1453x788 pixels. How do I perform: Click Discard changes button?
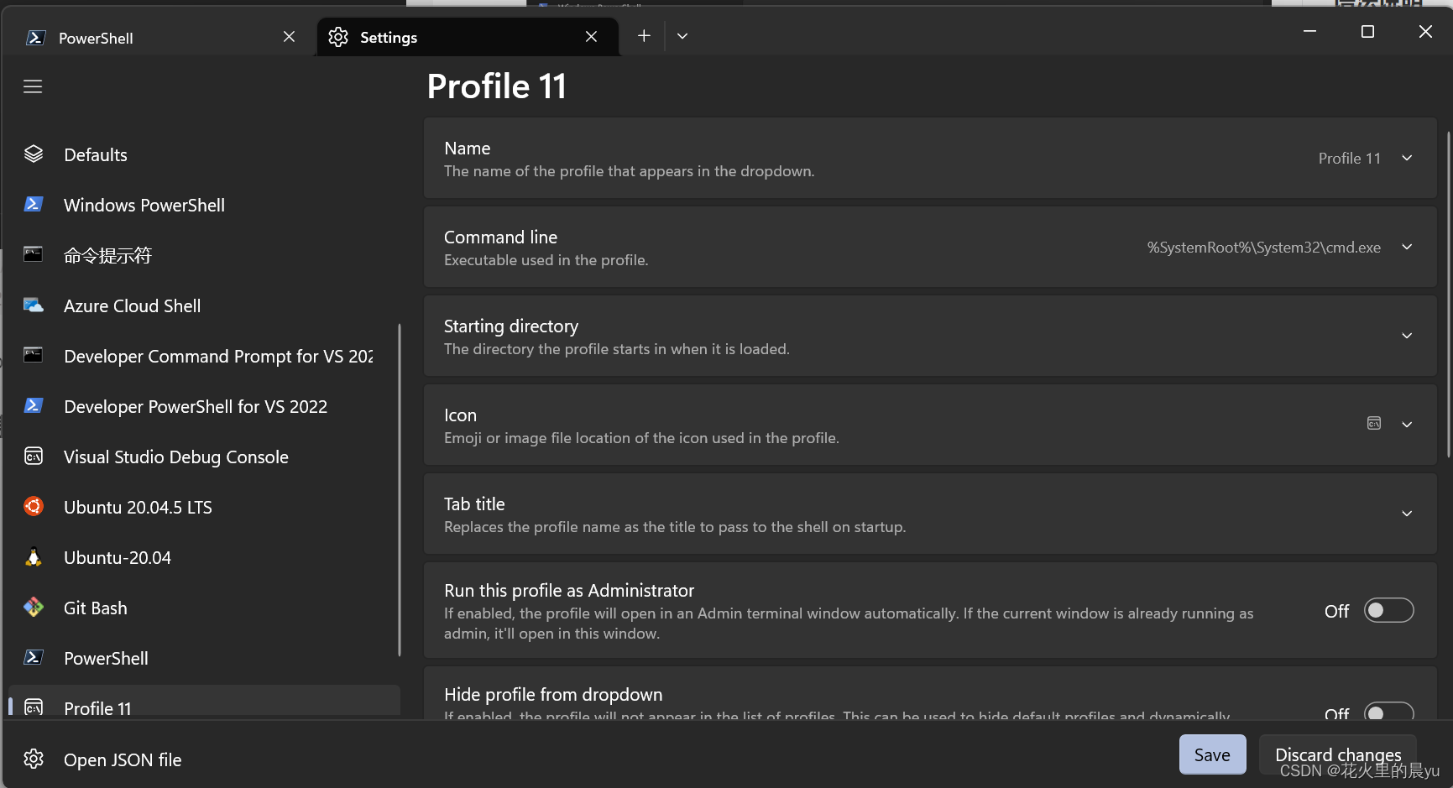pyautogui.click(x=1337, y=754)
